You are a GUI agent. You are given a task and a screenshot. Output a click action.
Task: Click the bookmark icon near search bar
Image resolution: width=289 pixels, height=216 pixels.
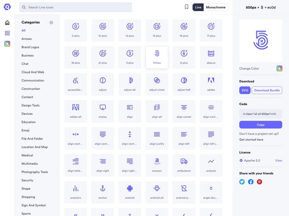pyautogui.click(x=186, y=7)
